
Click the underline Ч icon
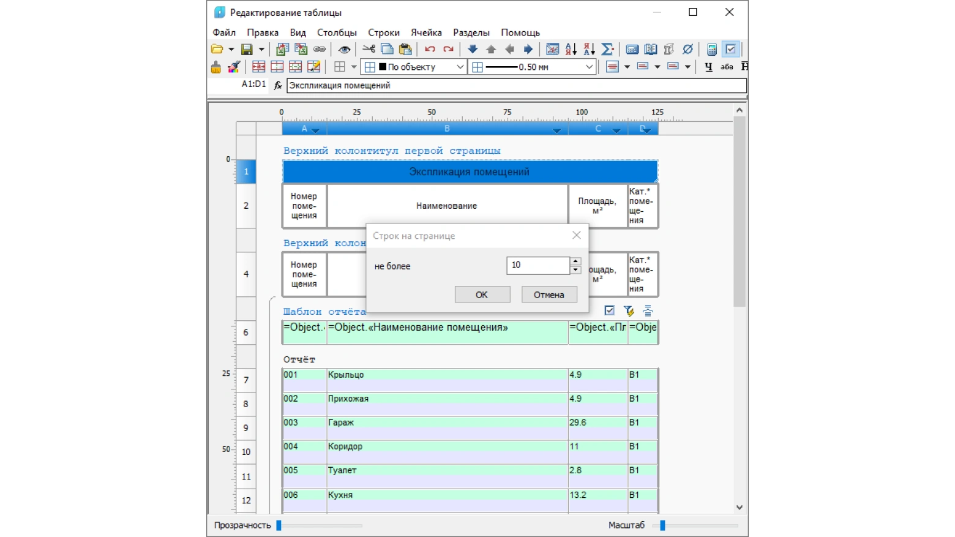(x=708, y=67)
